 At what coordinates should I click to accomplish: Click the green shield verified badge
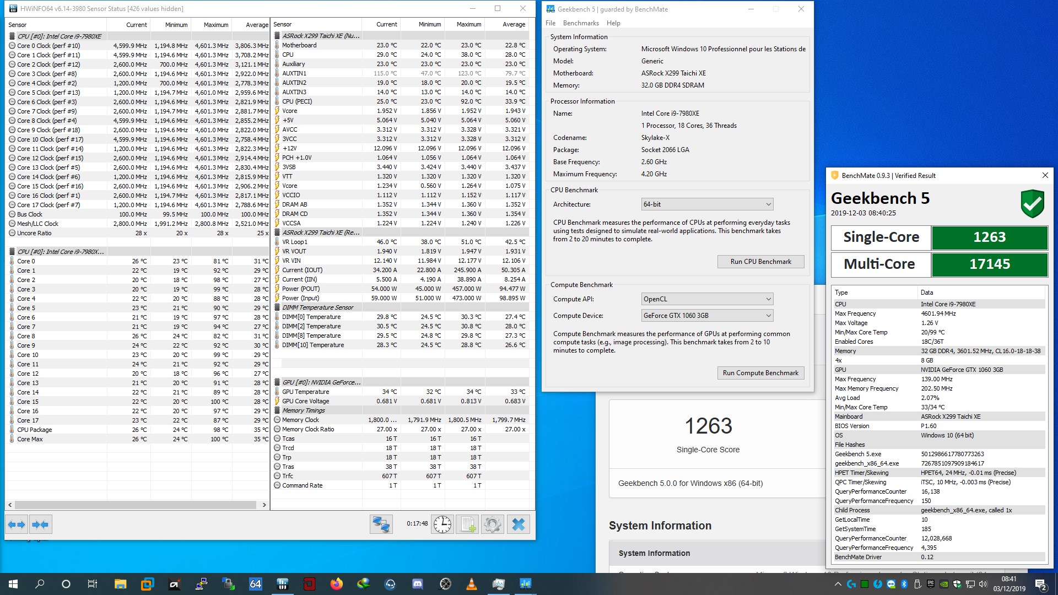coord(1032,204)
